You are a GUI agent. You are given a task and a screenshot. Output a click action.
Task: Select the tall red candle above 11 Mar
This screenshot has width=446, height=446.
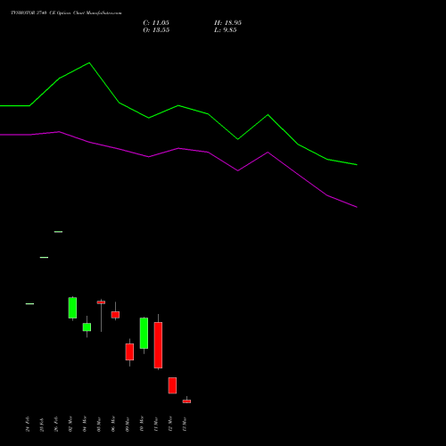coord(158,345)
